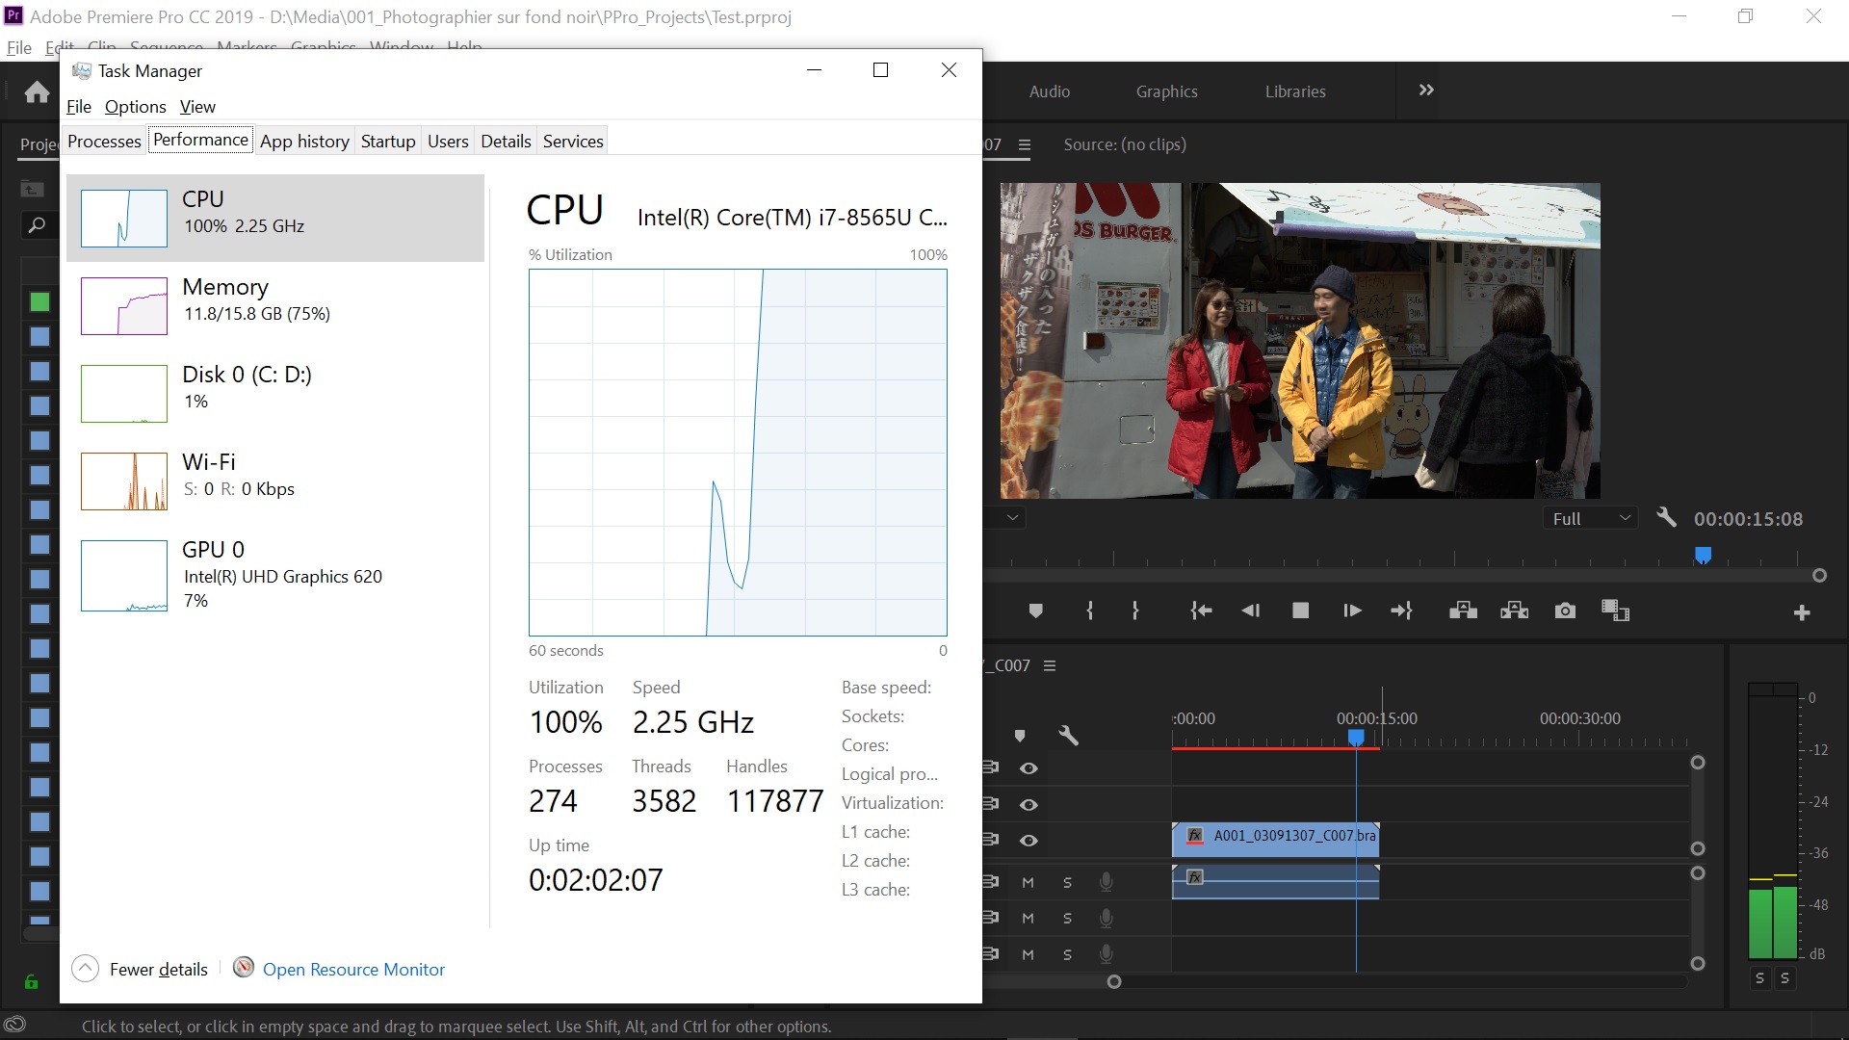The width and height of the screenshot is (1849, 1040).
Task: Open the Source panel hamburger menu
Action: click(1025, 144)
